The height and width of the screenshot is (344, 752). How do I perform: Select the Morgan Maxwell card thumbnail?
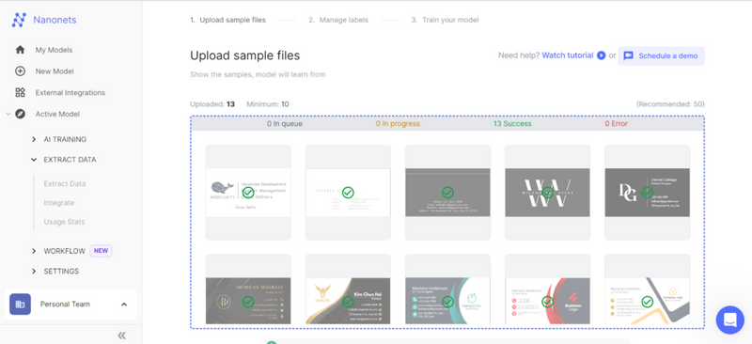tap(248, 289)
